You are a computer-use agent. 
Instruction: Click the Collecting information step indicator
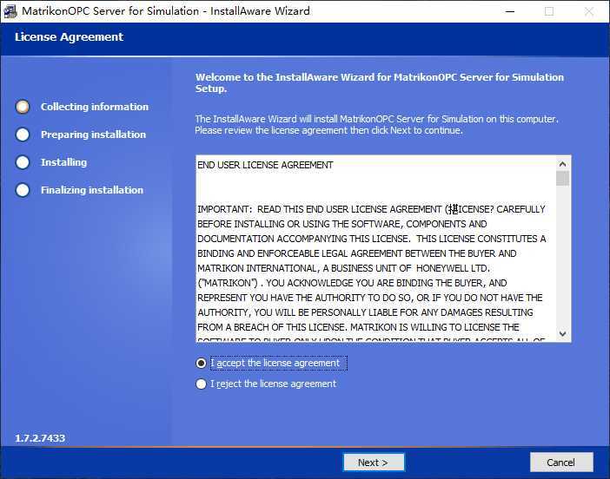(x=23, y=107)
